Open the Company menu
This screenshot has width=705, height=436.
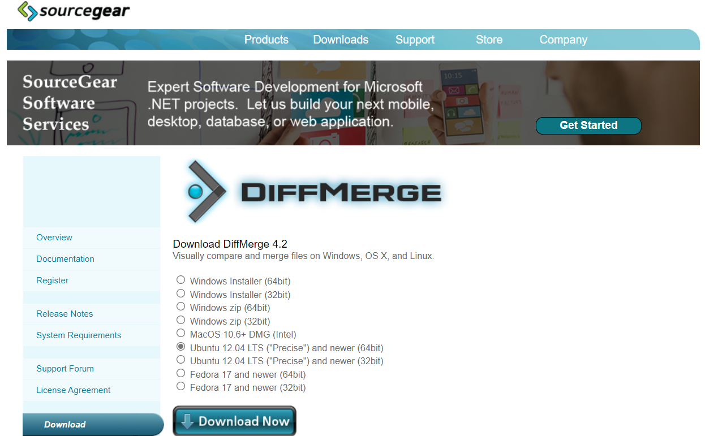tap(564, 40)
